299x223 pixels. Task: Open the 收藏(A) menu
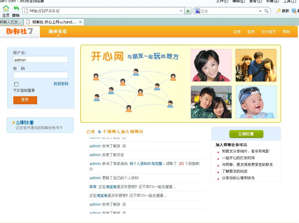click(272, 1)
